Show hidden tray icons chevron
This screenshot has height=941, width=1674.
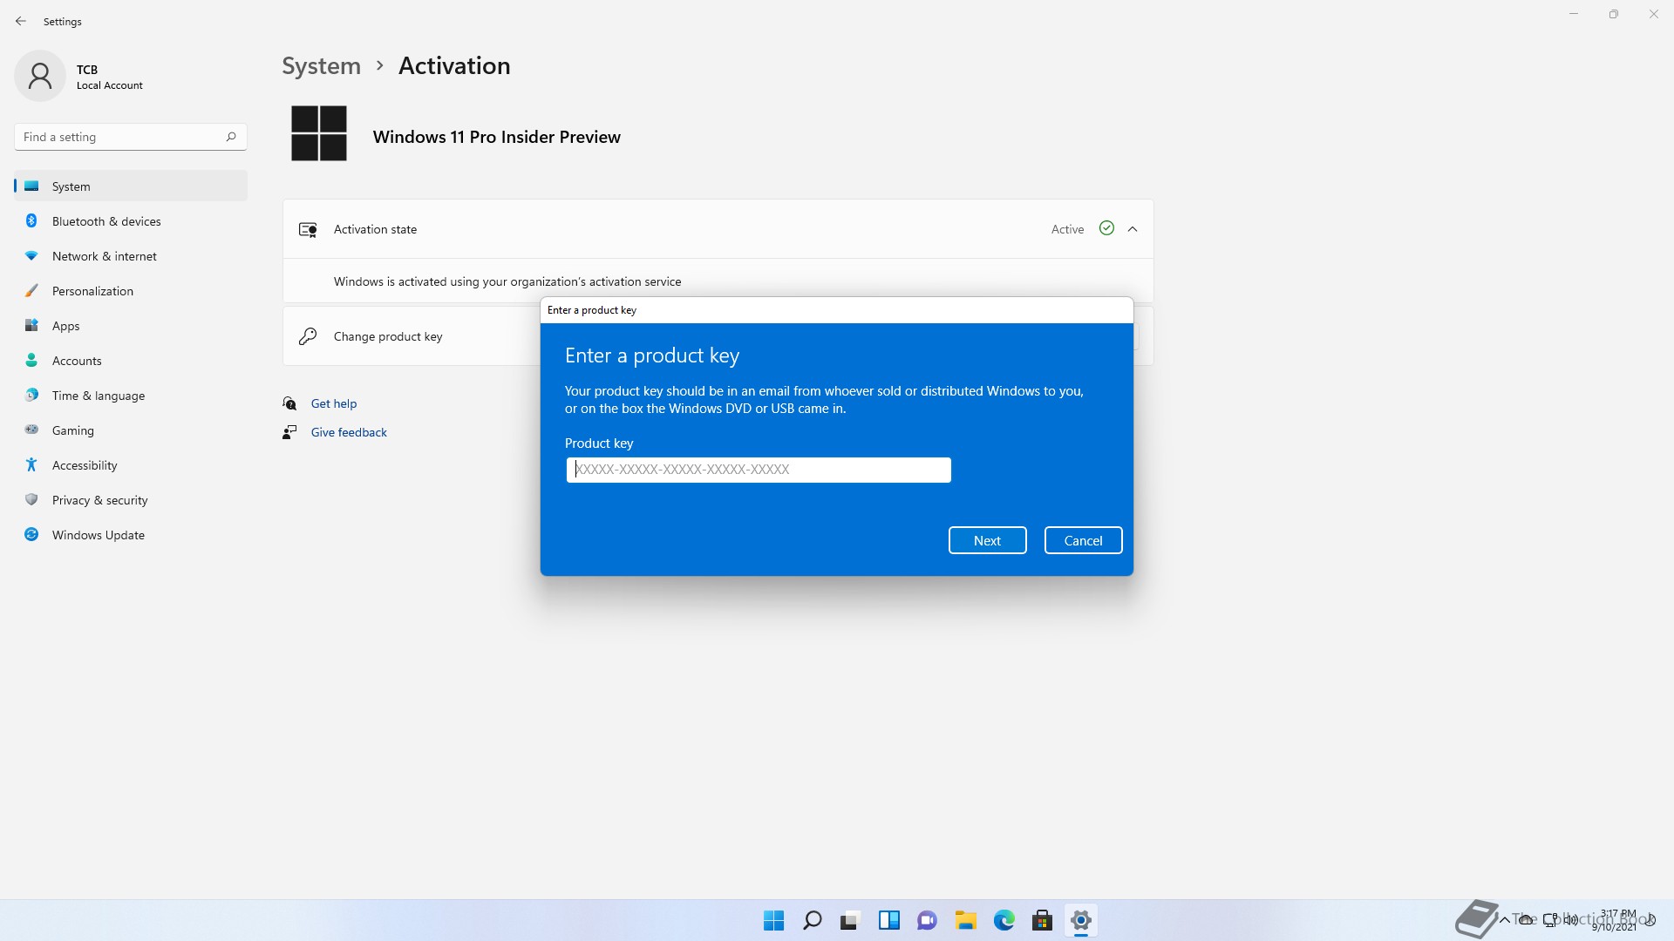click(1504, 920)
